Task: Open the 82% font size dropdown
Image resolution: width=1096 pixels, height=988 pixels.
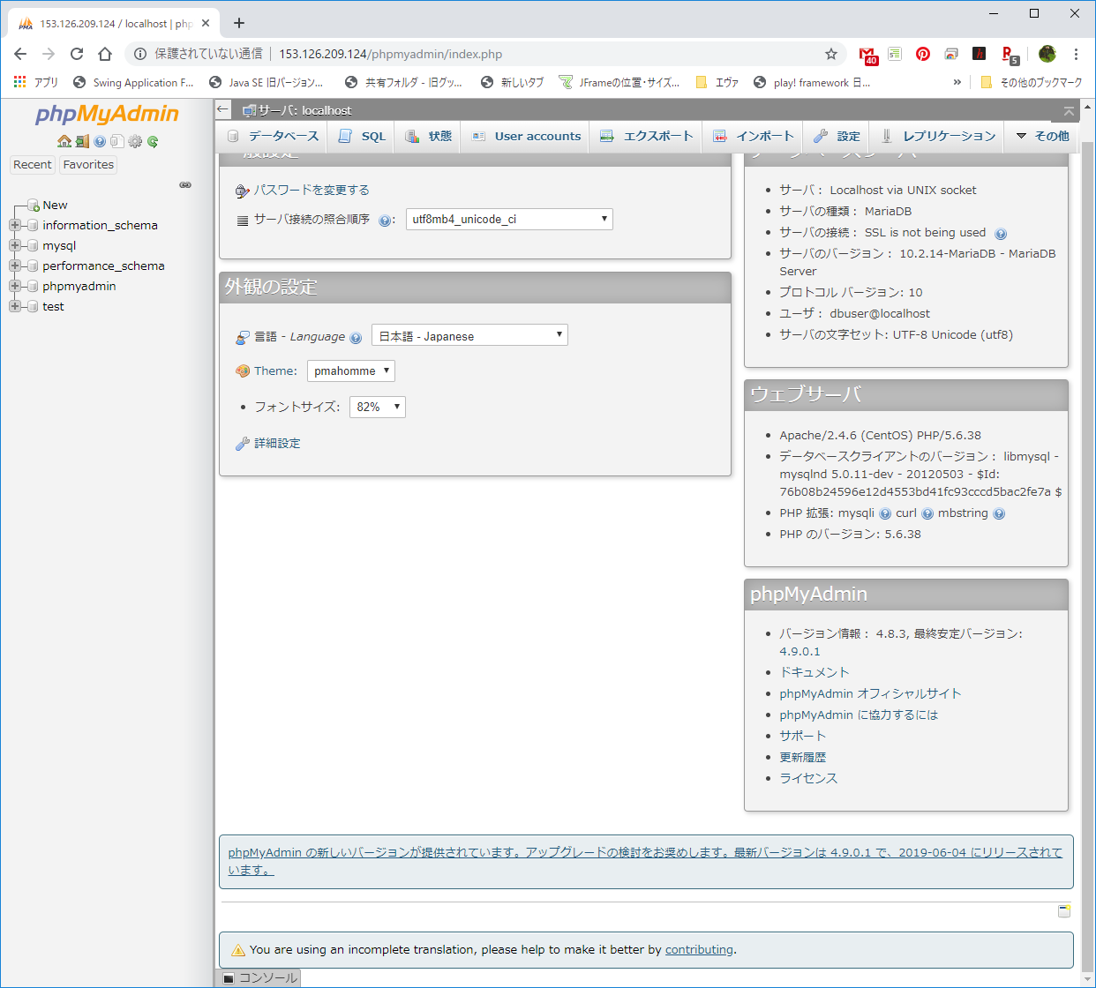Action: pyautogui.click(x=378, y=407)
